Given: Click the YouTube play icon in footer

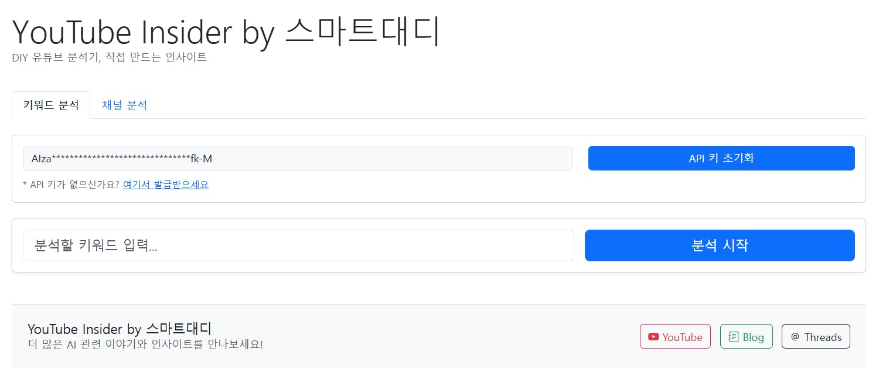Looking at the screenshot, I should (653, 337).
